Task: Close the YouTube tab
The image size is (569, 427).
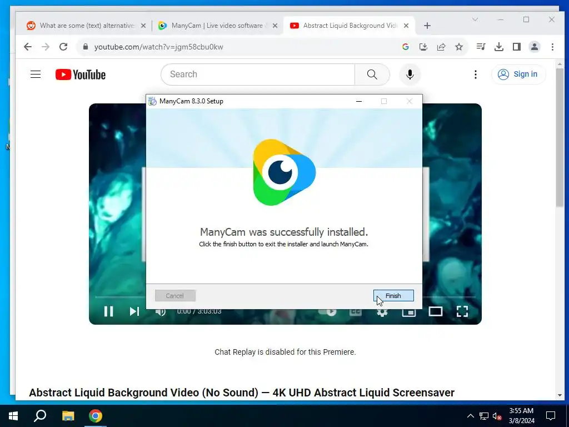Action: 406,26
